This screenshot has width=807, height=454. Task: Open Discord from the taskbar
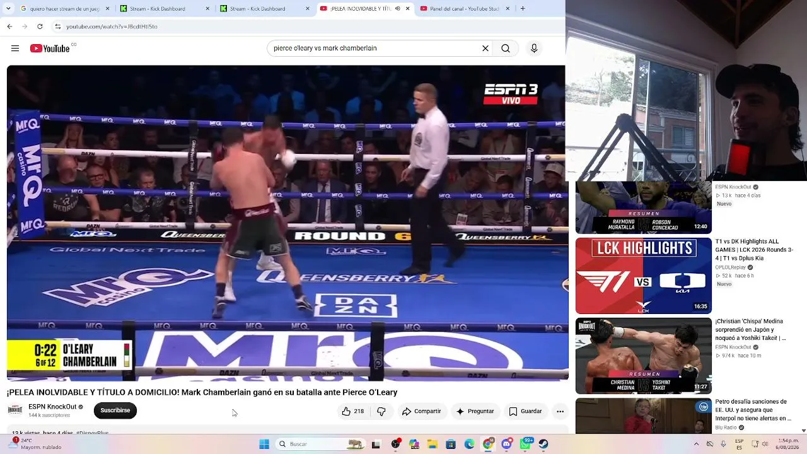(507, 444)
